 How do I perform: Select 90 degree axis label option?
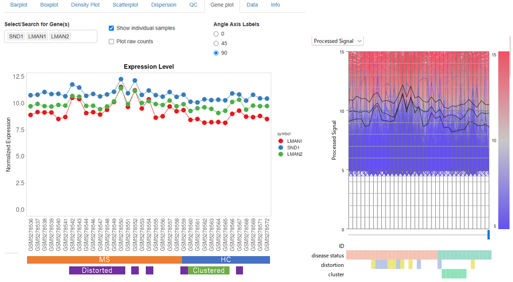point(216,53)
